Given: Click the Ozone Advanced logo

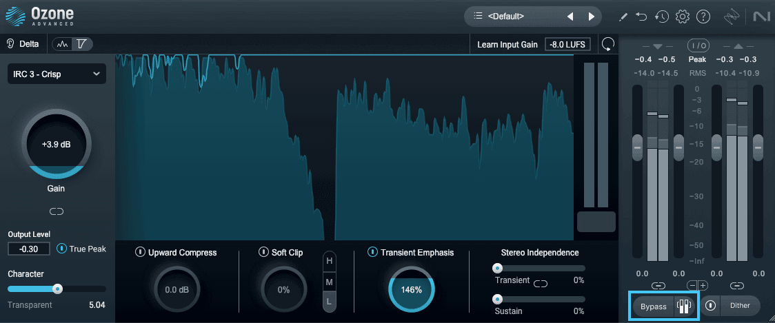Looking at the screenshot, I should pos(39,16).
